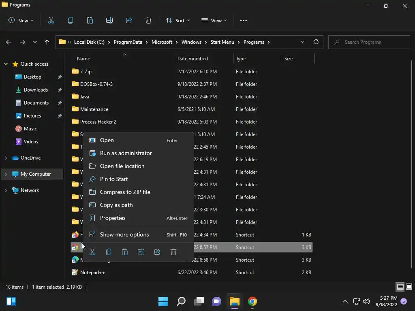
Task: Choose Pin to Start
Action: coord(139,179)
